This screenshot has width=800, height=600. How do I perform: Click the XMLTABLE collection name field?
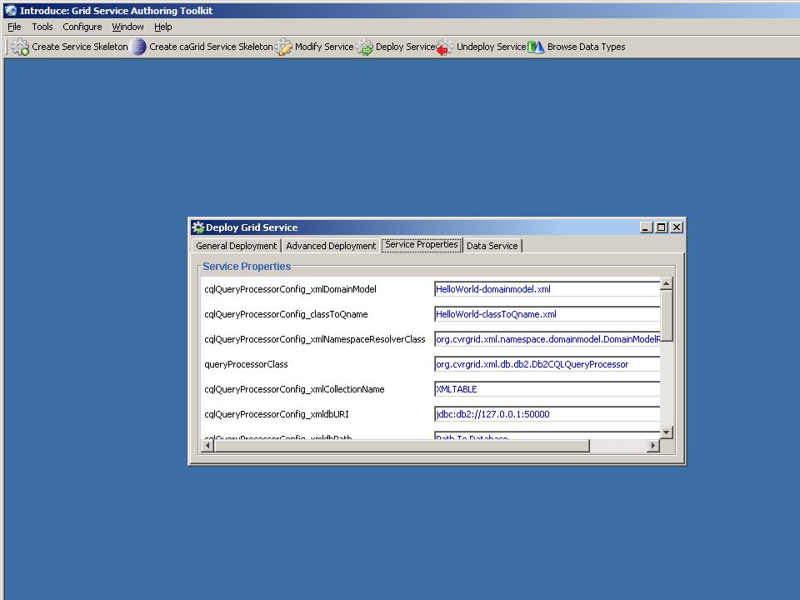[x=547, y=389]
